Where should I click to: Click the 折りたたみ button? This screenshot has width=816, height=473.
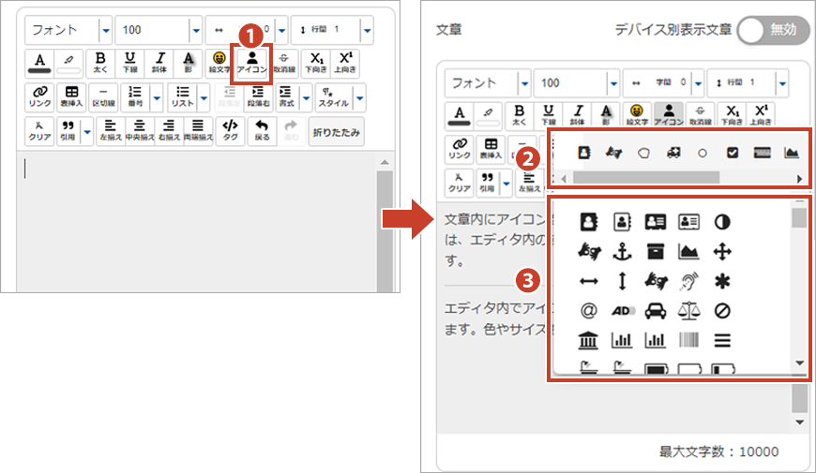pyautogui.click(x=336, y=131)
